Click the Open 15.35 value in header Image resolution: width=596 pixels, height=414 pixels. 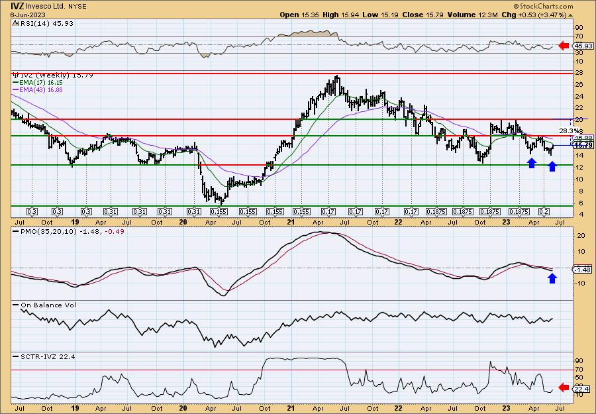[300, 15]
